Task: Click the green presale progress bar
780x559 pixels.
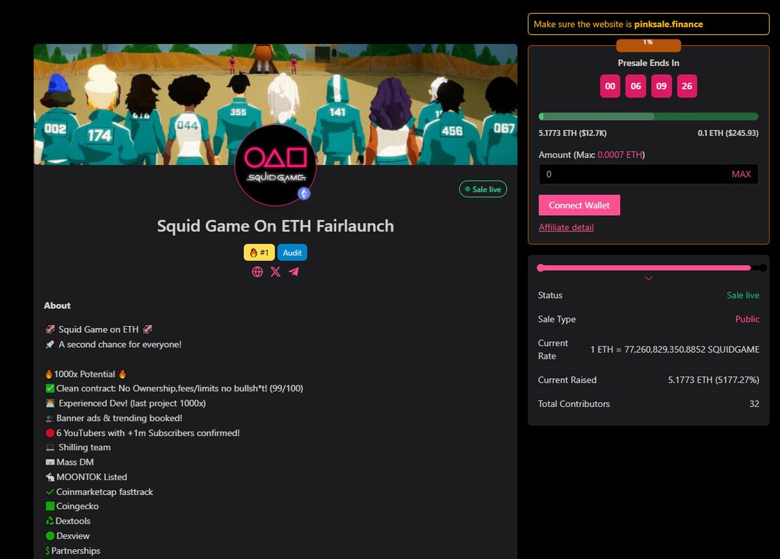Action: tap(648, 116)
